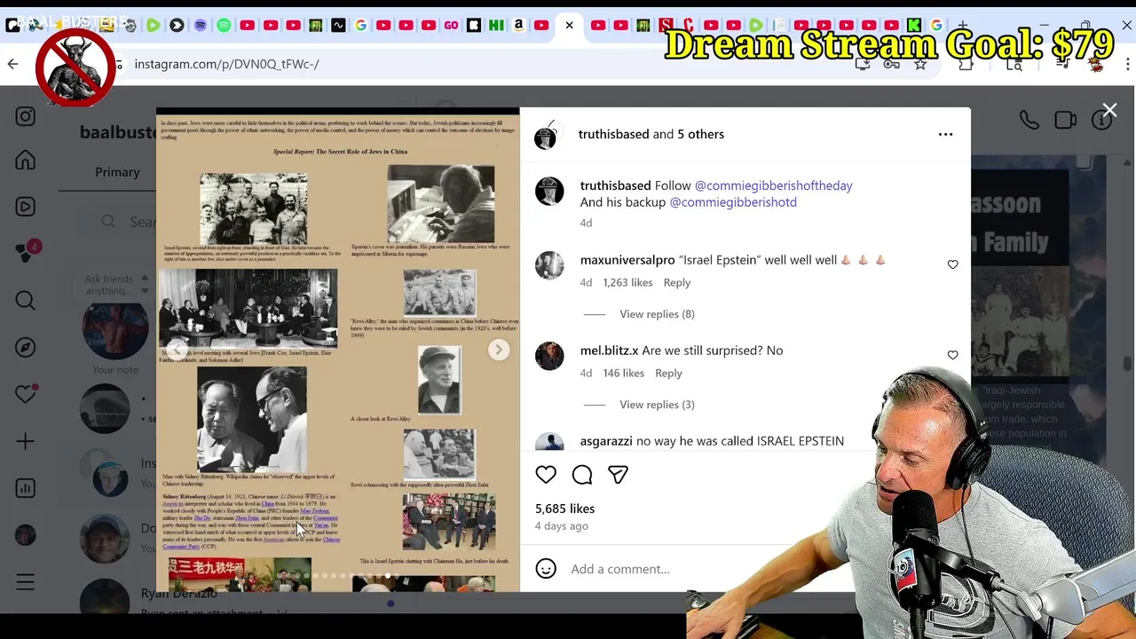The image size is (1136, 639).
Task: Open Search magnifier in Instagram sidebar
Action: tap(25, 301)
